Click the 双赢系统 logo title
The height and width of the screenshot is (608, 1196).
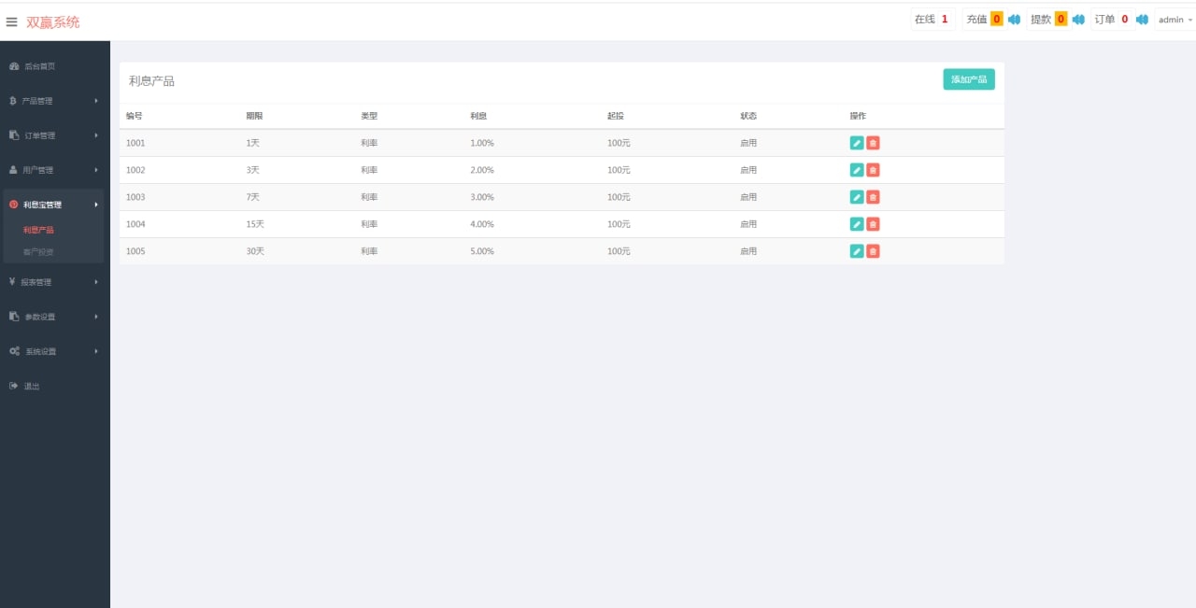click(53, 22)
